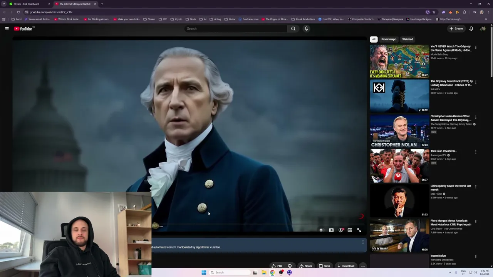Image resolution: width=493 pixels, height=277 pixels.
Task: Open YouTube notifications bell
Action: coord(471,28)
